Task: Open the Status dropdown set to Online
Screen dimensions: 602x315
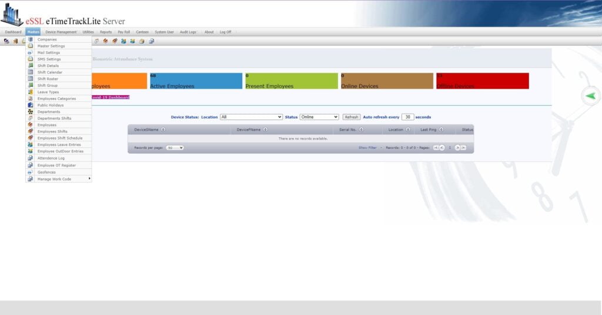Action: 319,117
